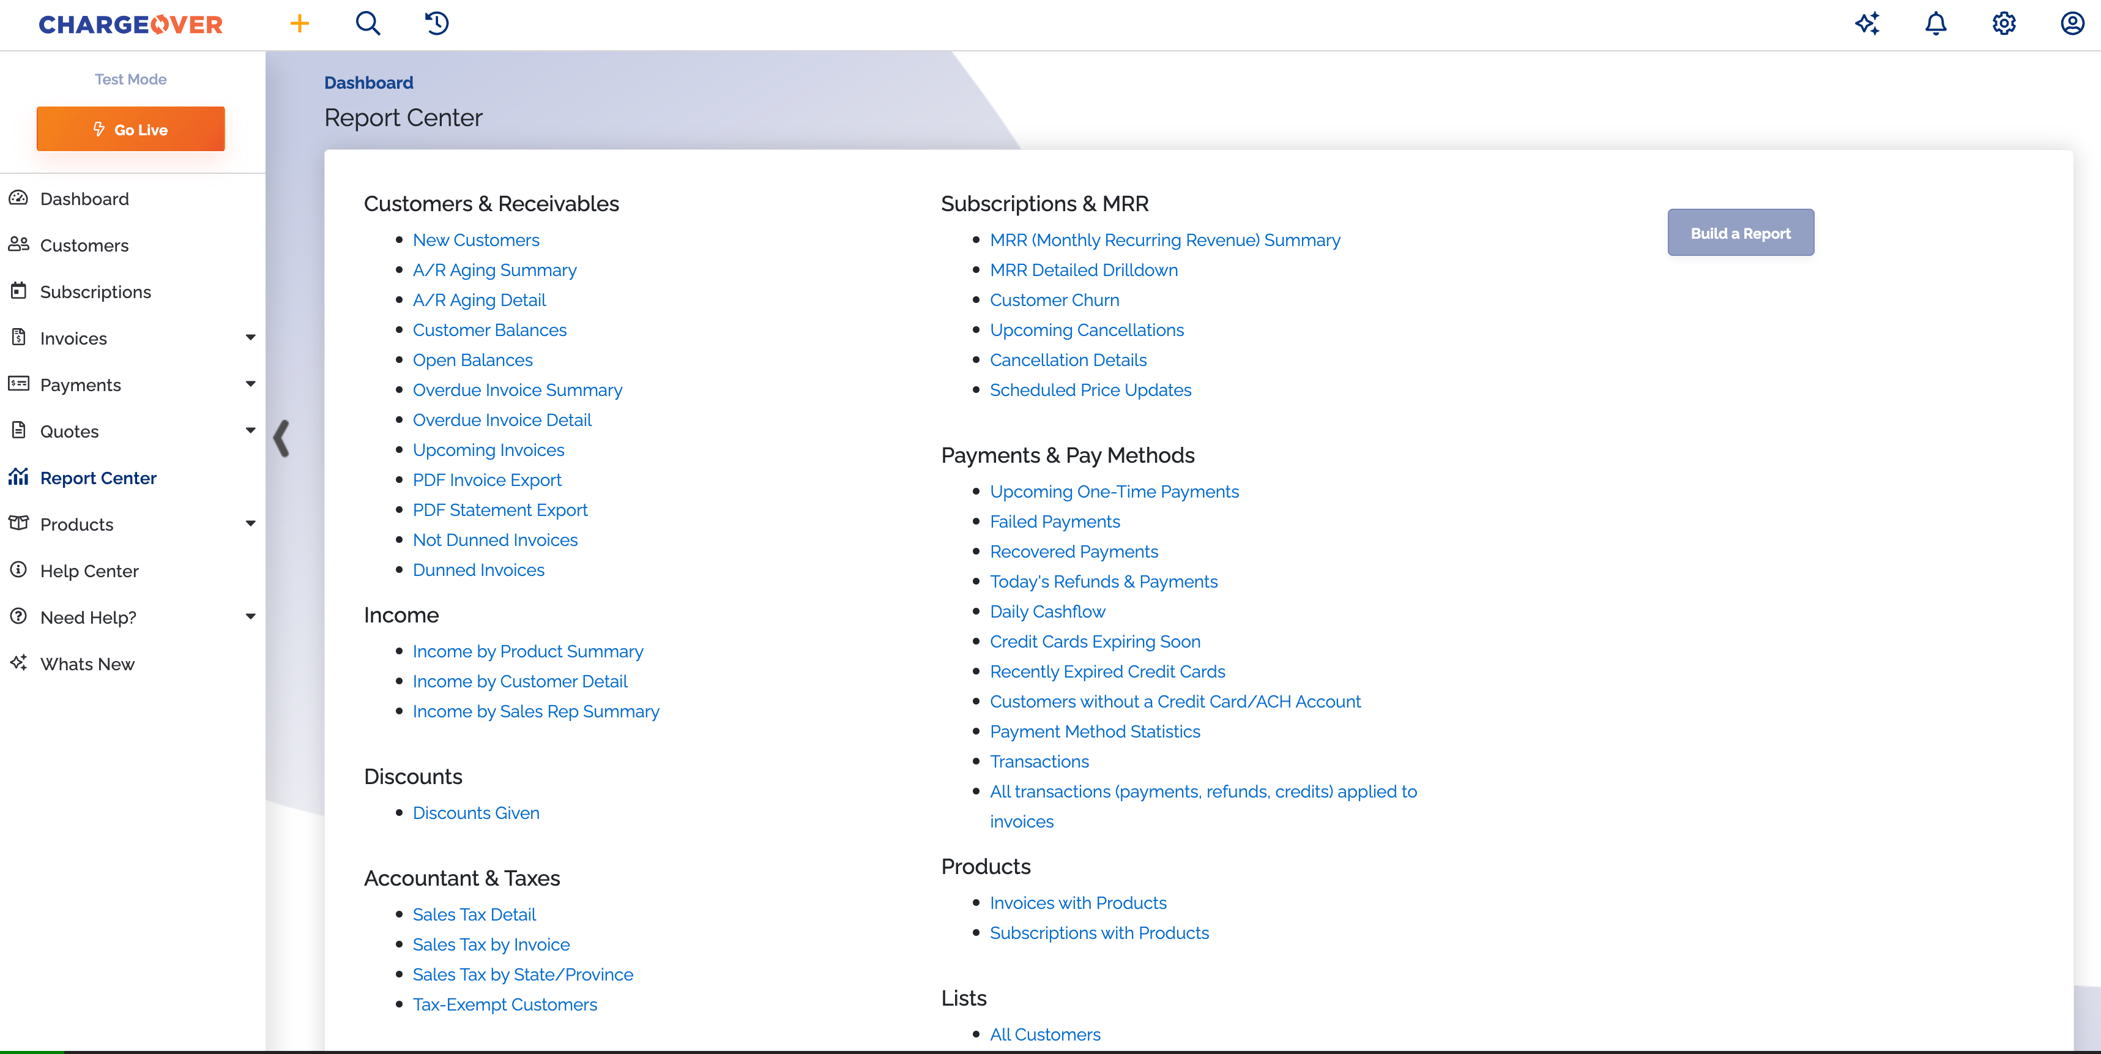This screenshot has width=2101, height=1054.
Task: Open Income by Sales Rep Summary
Action: tap(536, 711)
